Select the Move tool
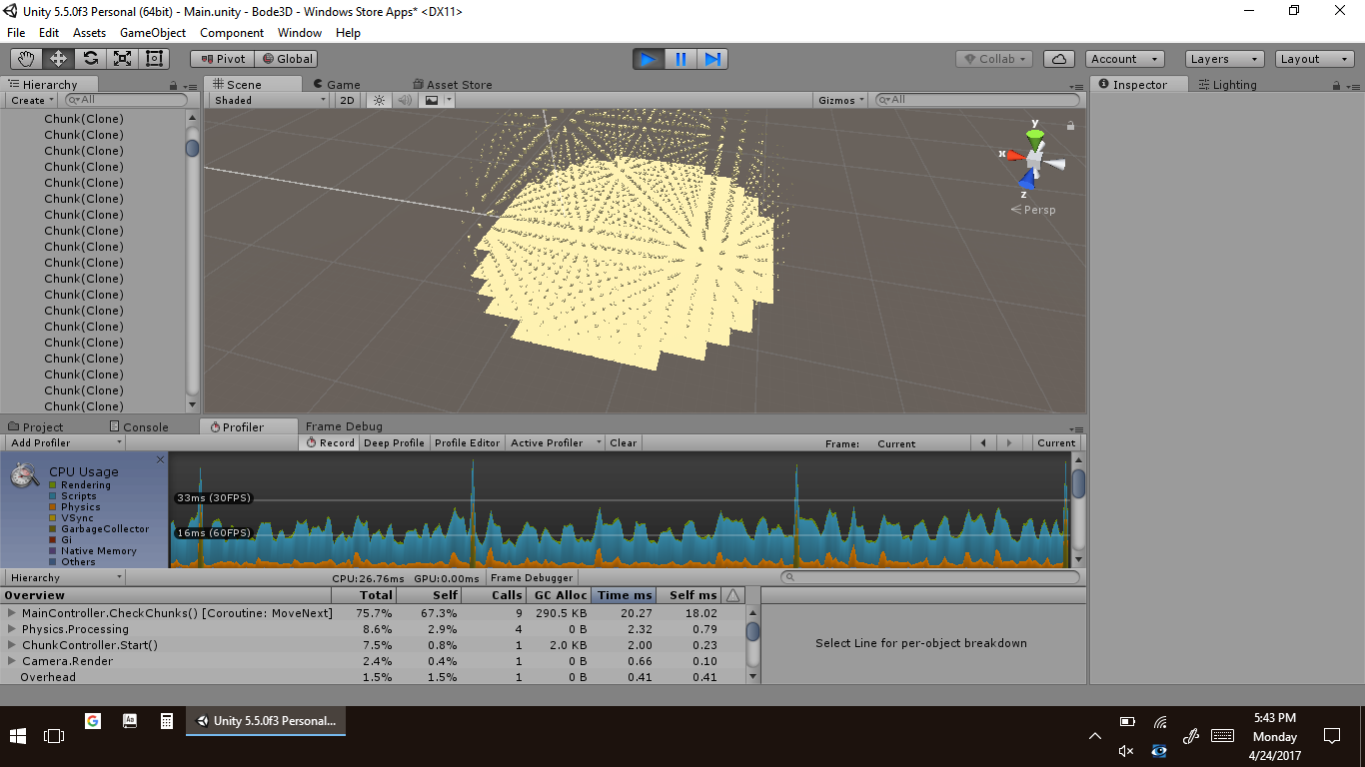The width and height of the screenshot is (1365, 767). pos(58,59)
